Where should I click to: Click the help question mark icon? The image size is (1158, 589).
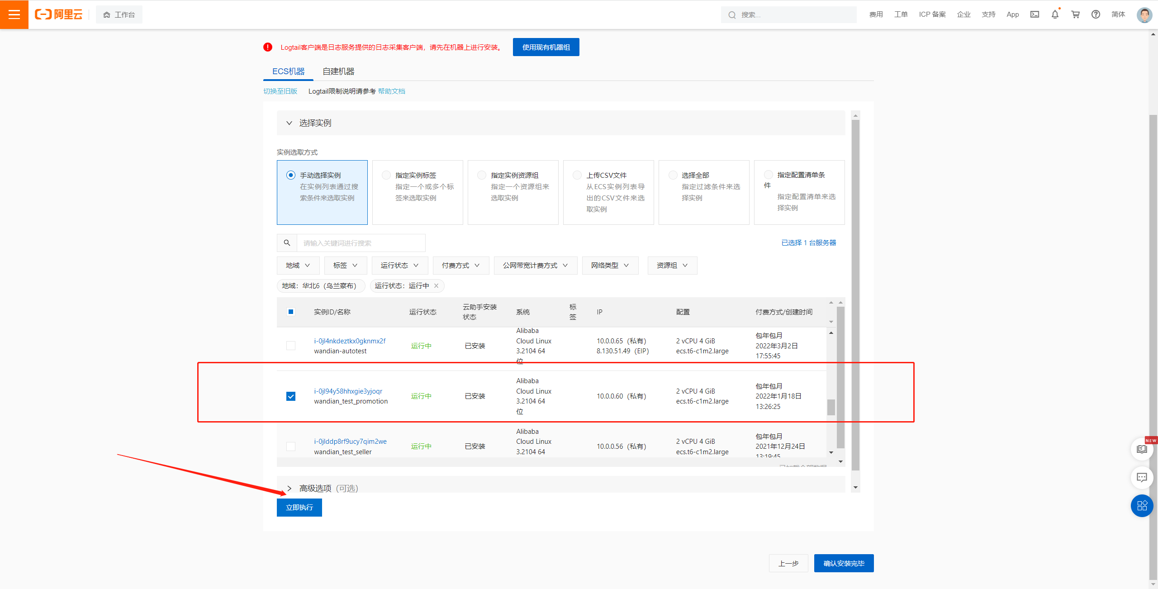coord(1096,14)
